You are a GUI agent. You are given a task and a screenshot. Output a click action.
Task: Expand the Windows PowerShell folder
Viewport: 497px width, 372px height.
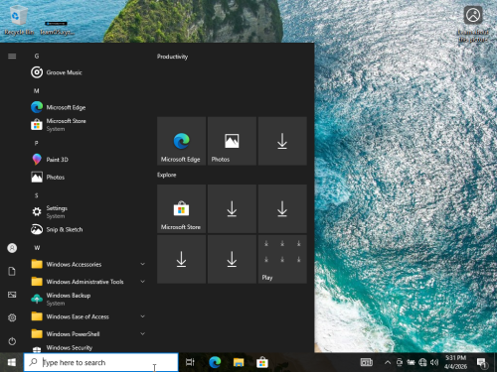point(87,334)
